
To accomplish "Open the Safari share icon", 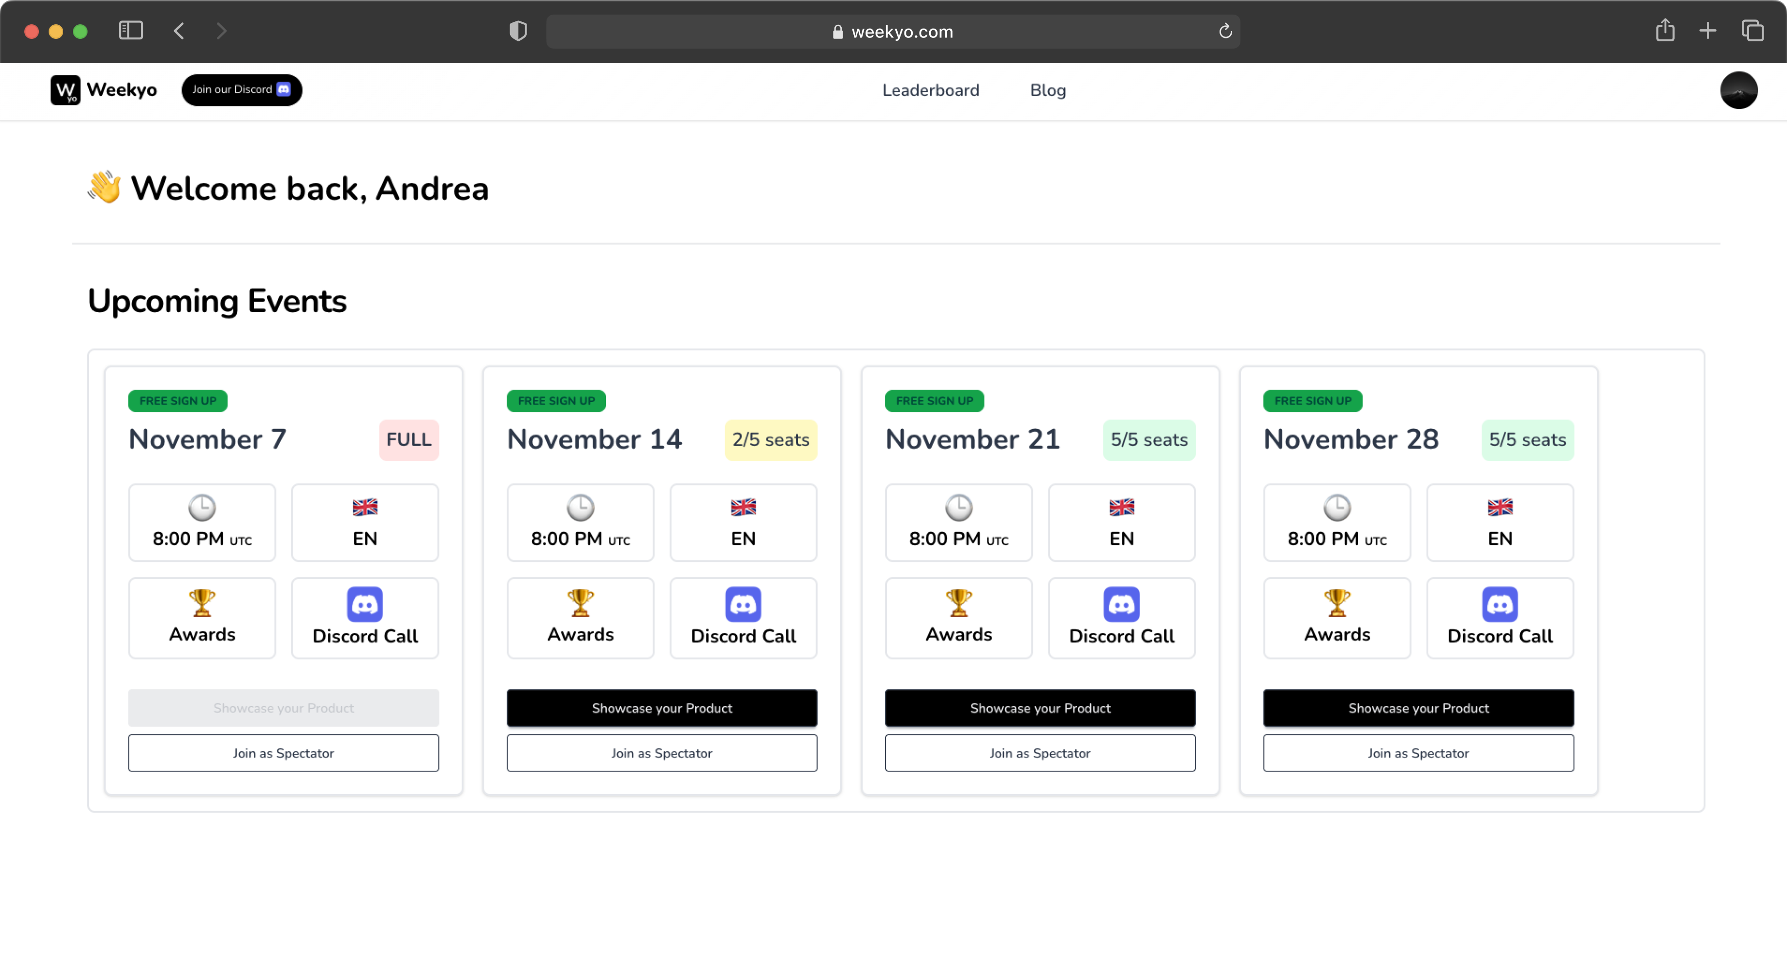I will [x=1665, y=31].
